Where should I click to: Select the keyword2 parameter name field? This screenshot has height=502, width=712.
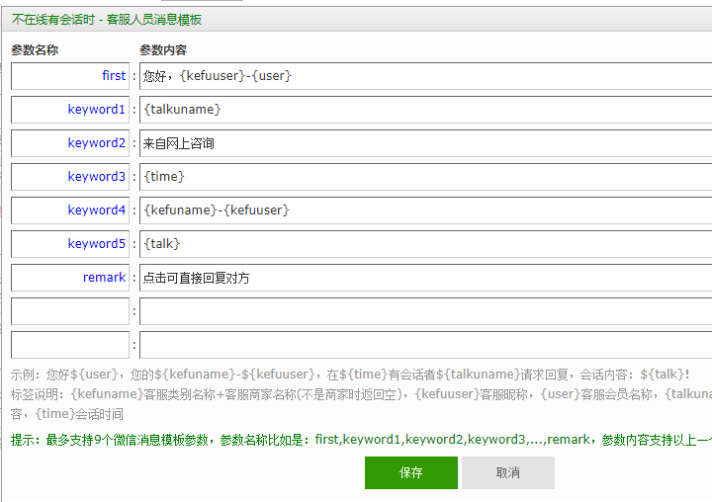tap(70, 143)
